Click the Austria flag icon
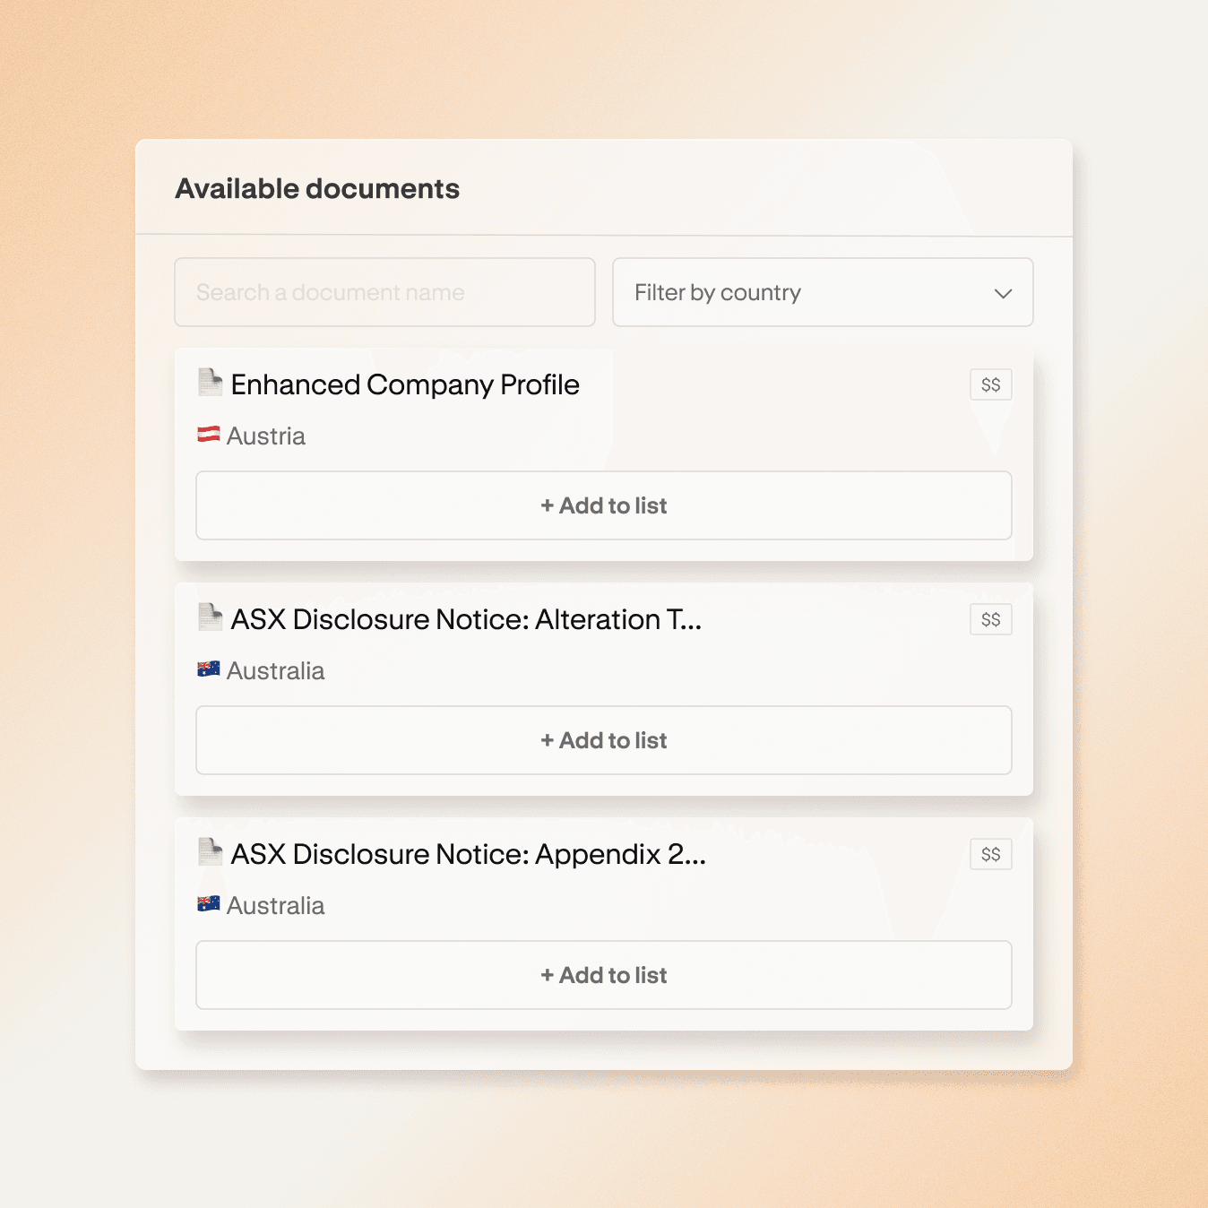The width and height of the screenshot is (1208, 1208). point(209,435)
